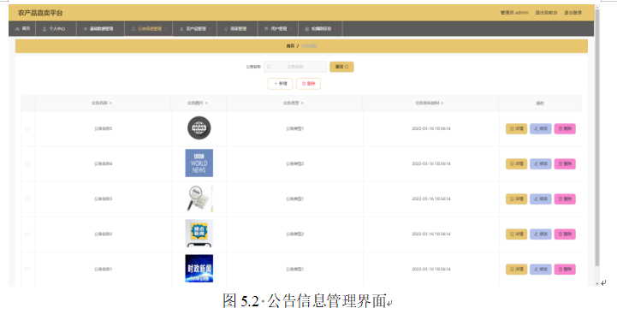
Task: Click the 新增 add button
Action: (x=280, y=84)
